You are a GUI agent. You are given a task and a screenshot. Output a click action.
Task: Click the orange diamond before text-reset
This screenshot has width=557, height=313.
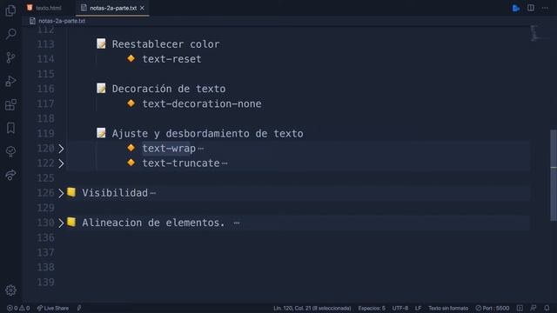(x=131, y=58)
